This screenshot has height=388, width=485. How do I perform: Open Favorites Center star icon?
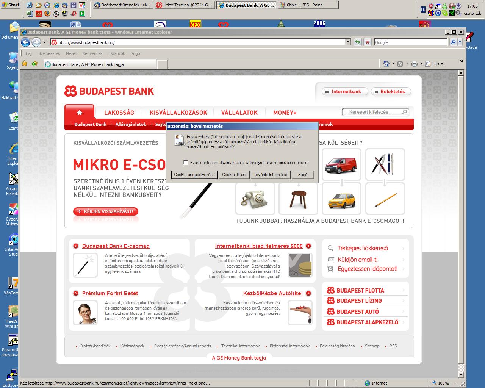click(x=25, y=64)
